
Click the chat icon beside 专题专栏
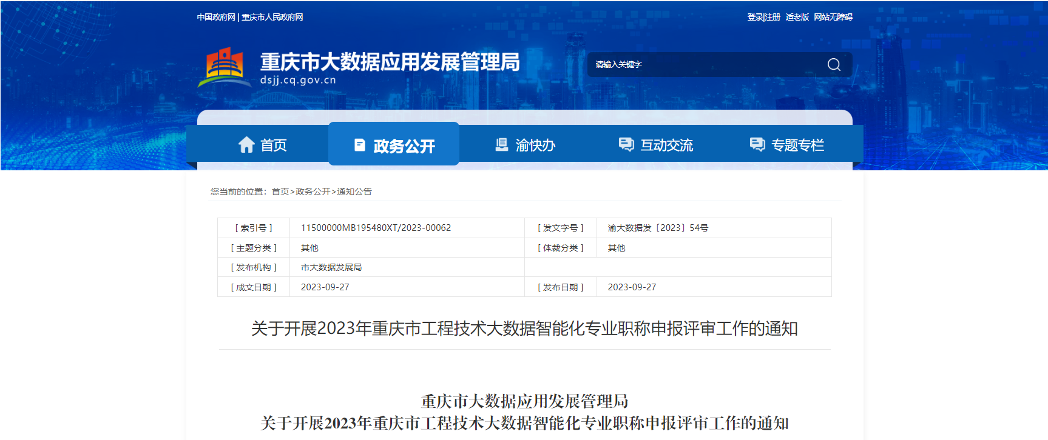click(x=757, y=144)
